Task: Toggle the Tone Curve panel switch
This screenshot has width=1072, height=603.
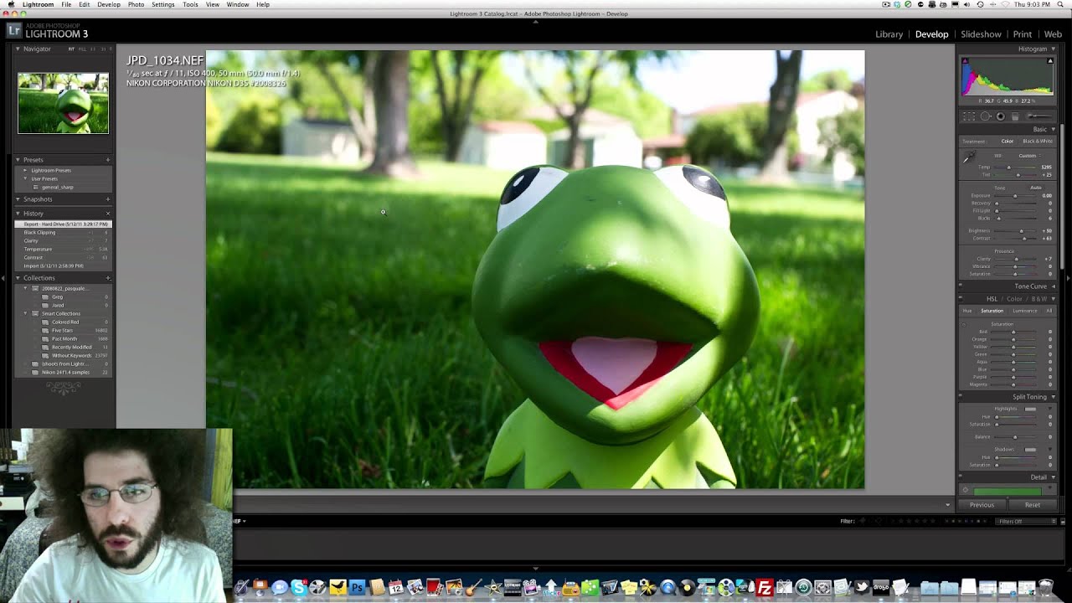Action: (x=961, y=286)
